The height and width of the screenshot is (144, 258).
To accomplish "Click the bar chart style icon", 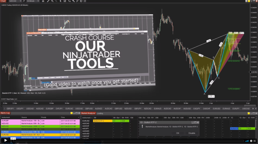I will pos(43,1).
